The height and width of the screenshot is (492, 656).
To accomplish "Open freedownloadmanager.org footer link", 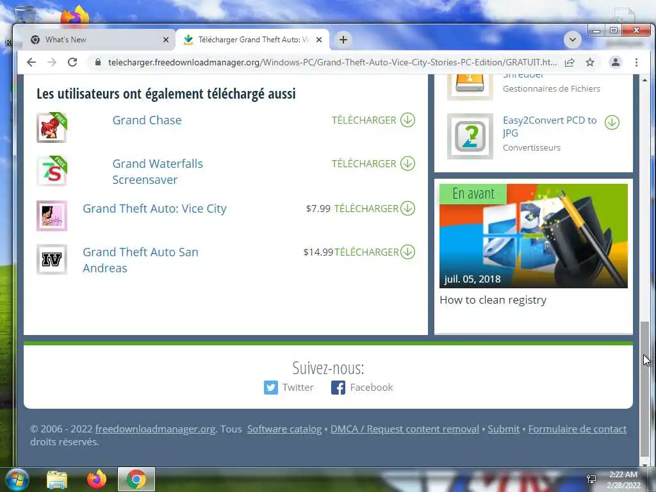I will coord(155,429).
